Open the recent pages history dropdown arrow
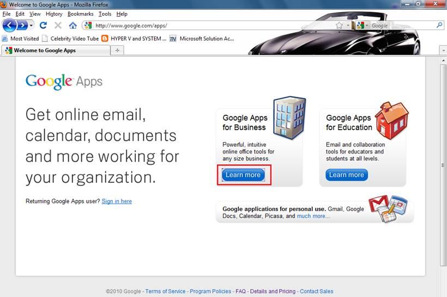447x297 pixels. 32,26
